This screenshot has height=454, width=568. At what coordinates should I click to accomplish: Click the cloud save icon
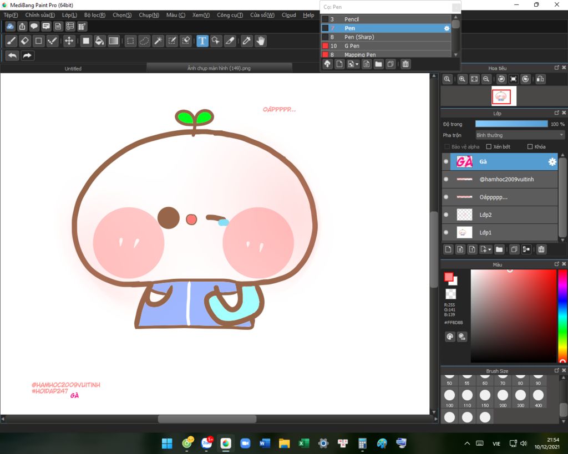(x=10, y=26)
